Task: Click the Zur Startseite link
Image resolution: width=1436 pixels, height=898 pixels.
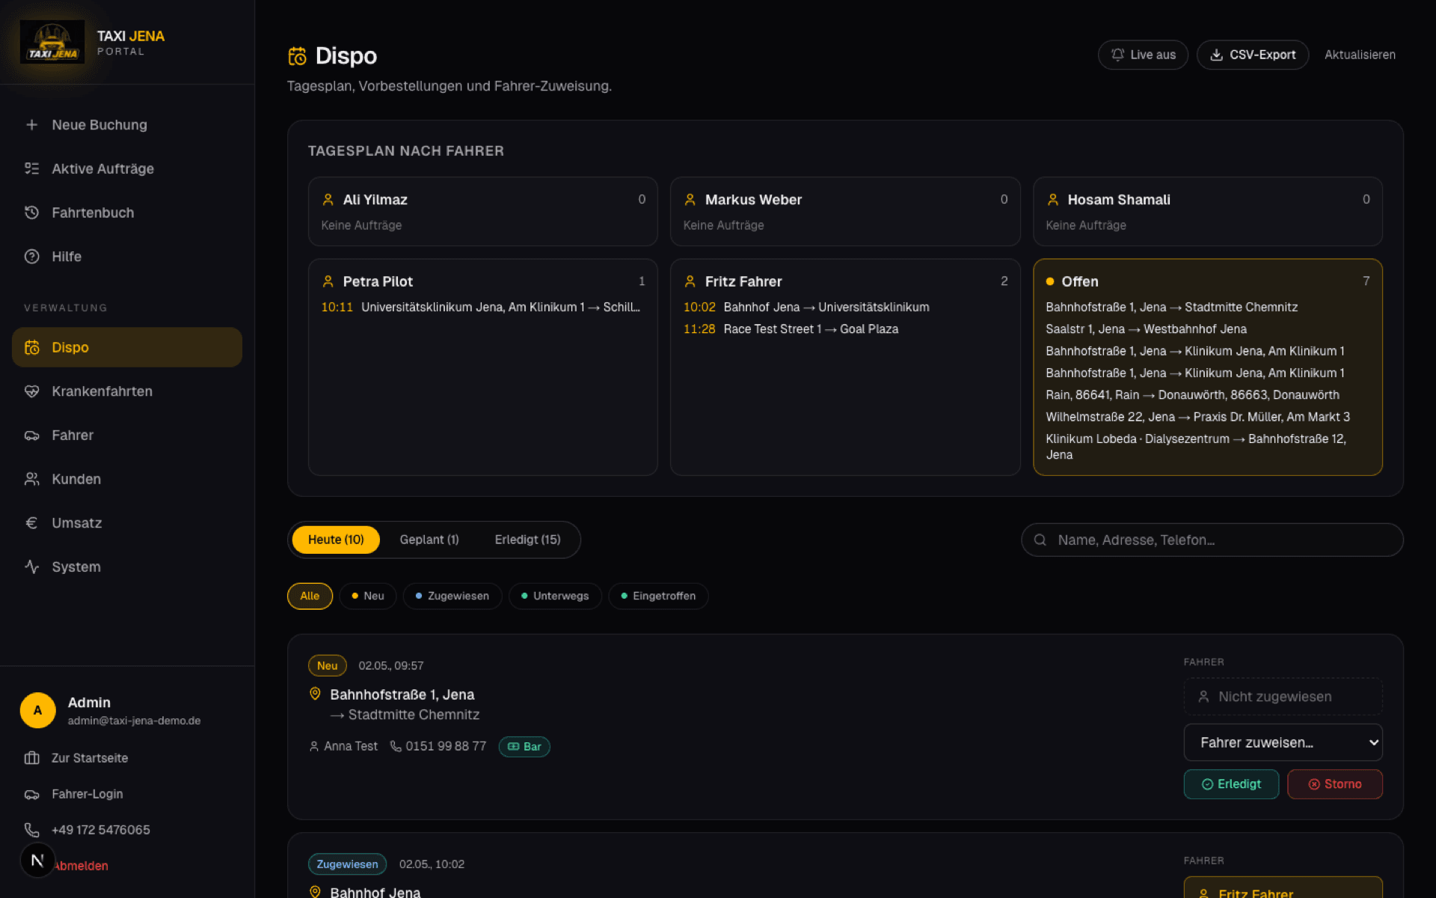Action: tap(90, 758)
